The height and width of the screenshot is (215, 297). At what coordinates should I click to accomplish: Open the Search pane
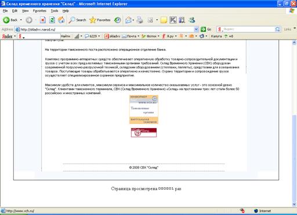[77, 20]
